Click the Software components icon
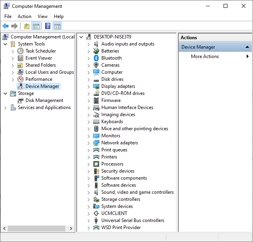 tap(97, 178)
